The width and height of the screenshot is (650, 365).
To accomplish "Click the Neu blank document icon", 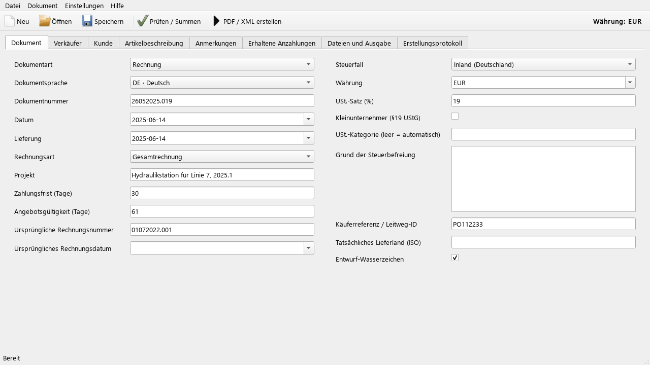I will coord(10,21).
